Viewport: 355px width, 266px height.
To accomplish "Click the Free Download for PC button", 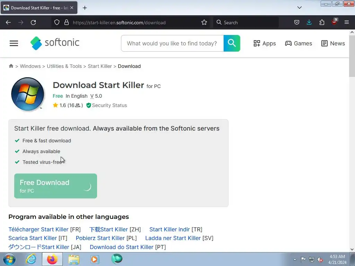I will tap(55, 186).
